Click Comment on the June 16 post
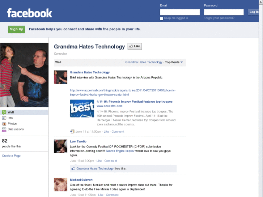 tap(111, 161)
